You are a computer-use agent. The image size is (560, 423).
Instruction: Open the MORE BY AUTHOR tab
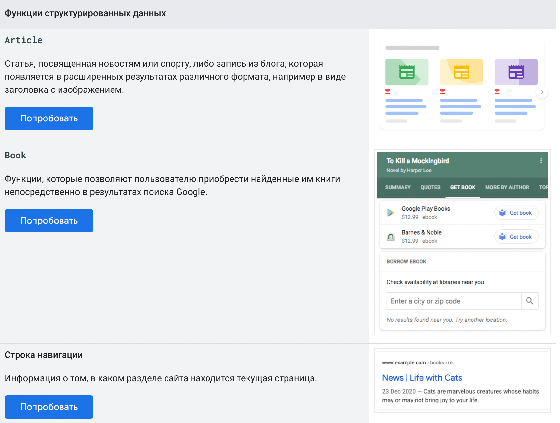(x=507, y=187)
